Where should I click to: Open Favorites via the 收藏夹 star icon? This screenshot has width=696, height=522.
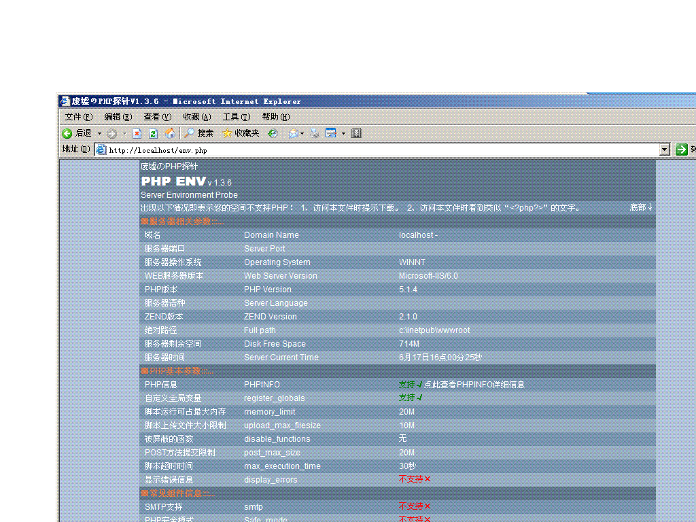[226, 133]
